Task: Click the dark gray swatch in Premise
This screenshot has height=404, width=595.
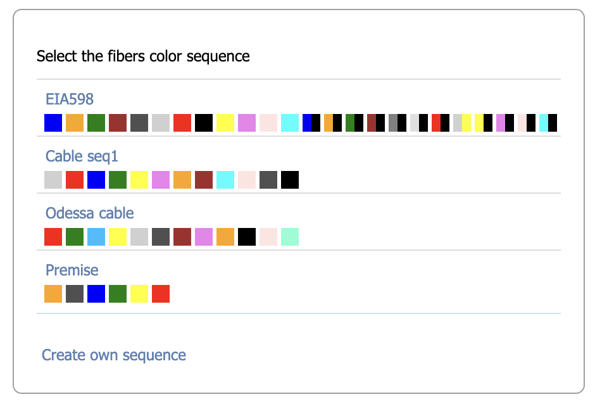Action: [x=75, y=294]
